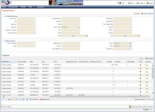Open the second ETA calendar picker

coord(138,36)
